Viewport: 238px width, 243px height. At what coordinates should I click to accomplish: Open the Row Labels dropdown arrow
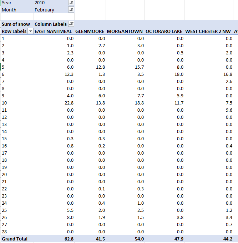pyautogui.click(x=30, y=31)
